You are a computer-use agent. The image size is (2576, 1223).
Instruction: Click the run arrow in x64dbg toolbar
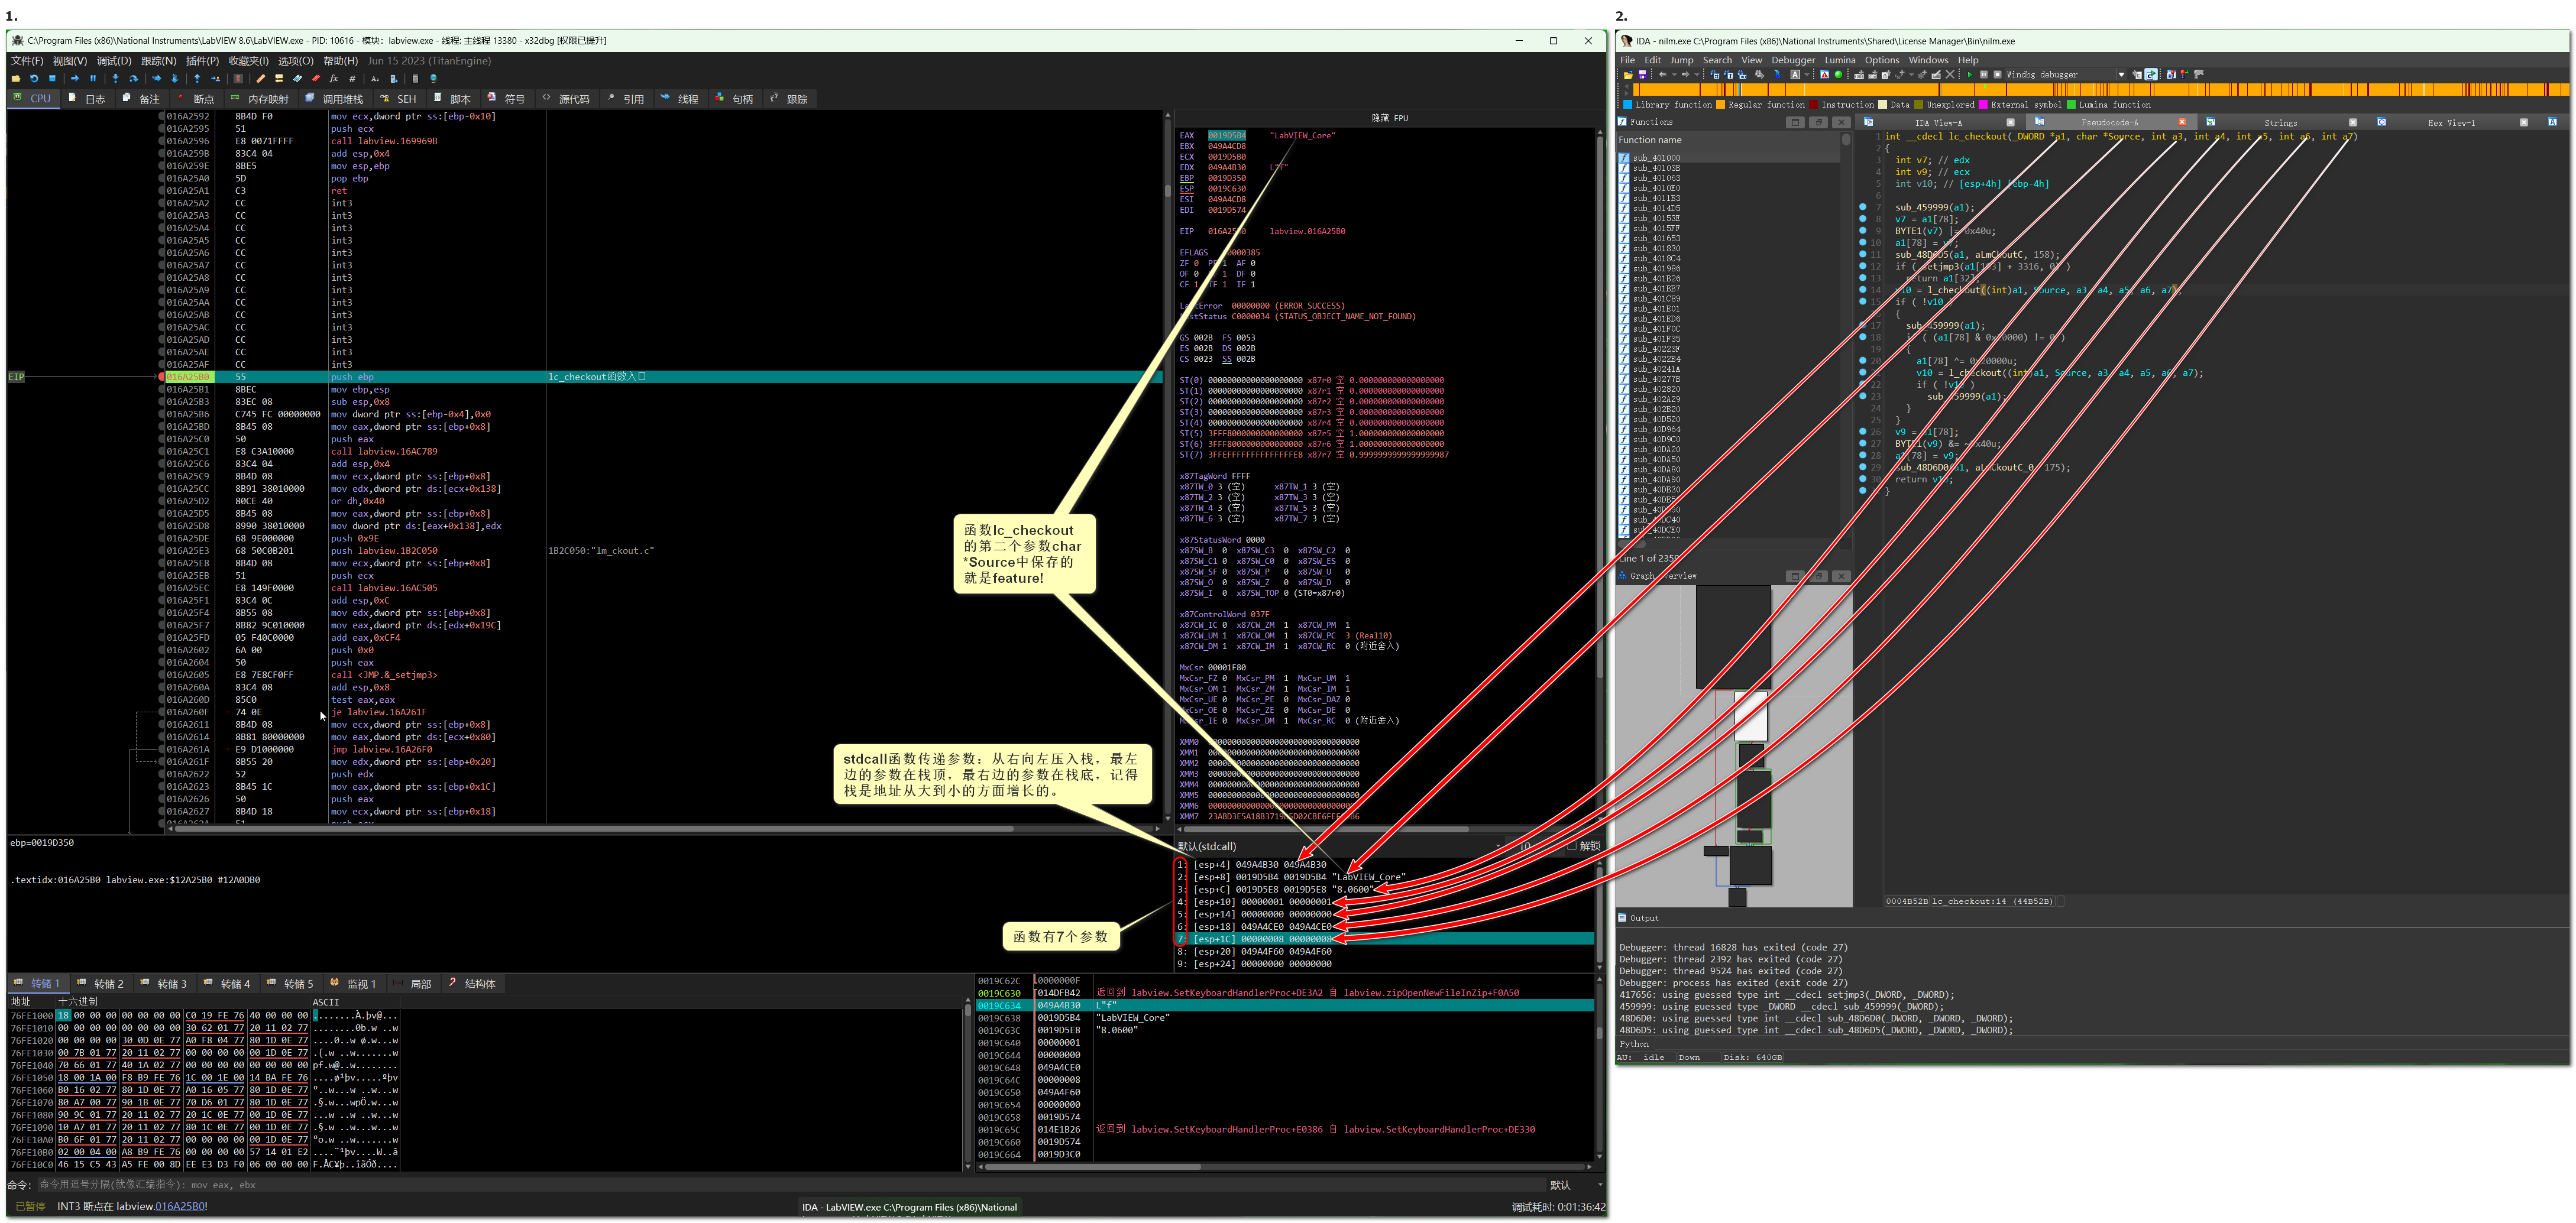pyautogui.click(x=75, y=79)
